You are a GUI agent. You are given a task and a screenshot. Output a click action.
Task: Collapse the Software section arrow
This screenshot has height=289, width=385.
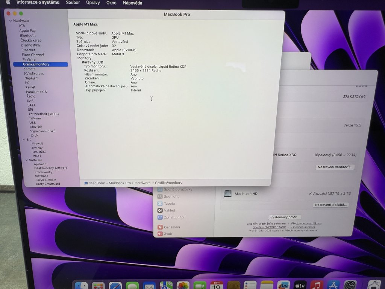[x=26, y=160]
